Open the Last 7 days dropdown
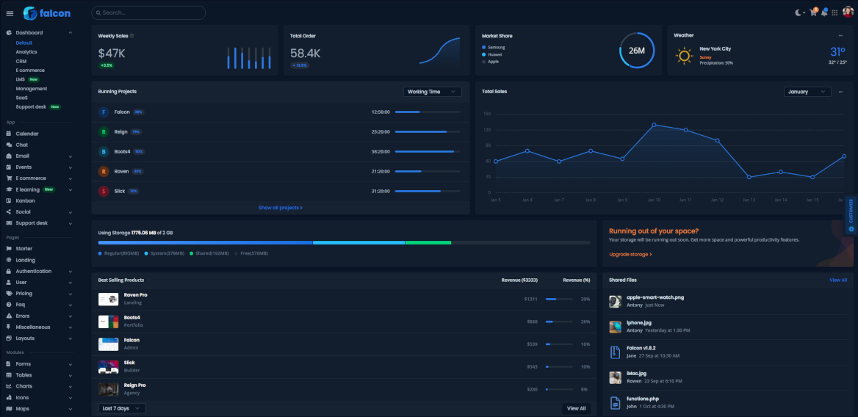 pos(122,408)
